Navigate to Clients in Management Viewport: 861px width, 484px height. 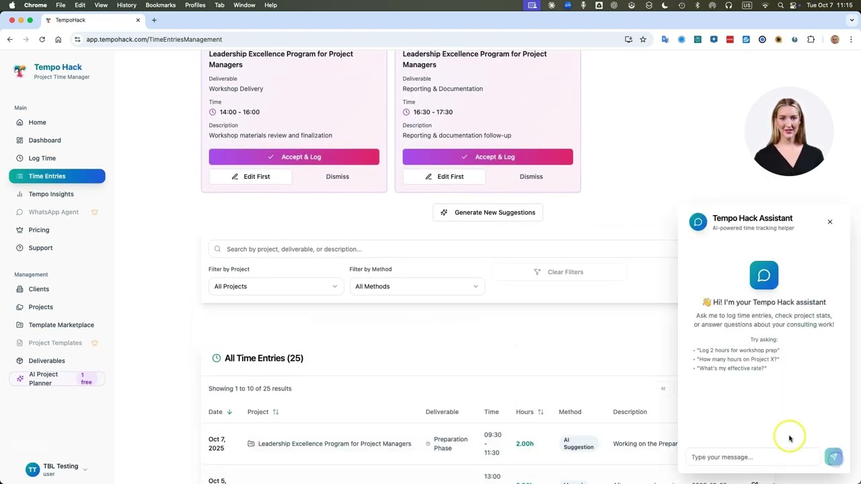(x=57, y=289)
